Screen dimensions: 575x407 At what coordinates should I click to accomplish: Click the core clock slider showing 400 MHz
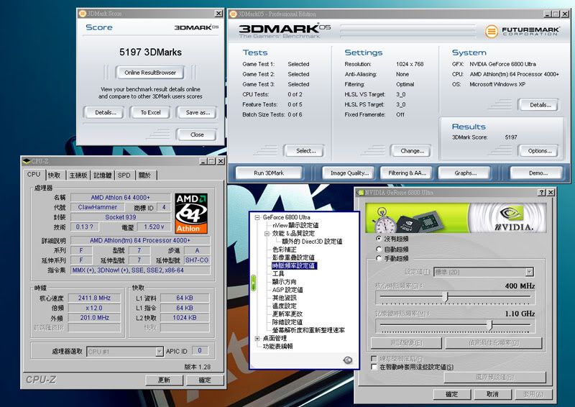(446, 296)
